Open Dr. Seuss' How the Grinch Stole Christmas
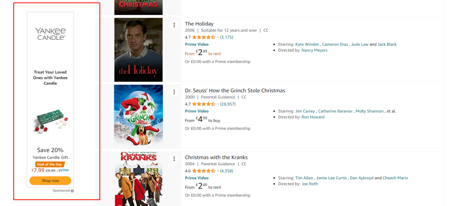459x206 pixels. [235, 91]
